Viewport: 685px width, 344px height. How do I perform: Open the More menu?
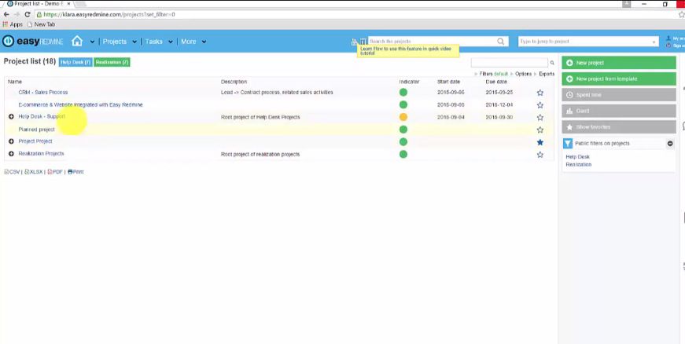coord(188,42)
